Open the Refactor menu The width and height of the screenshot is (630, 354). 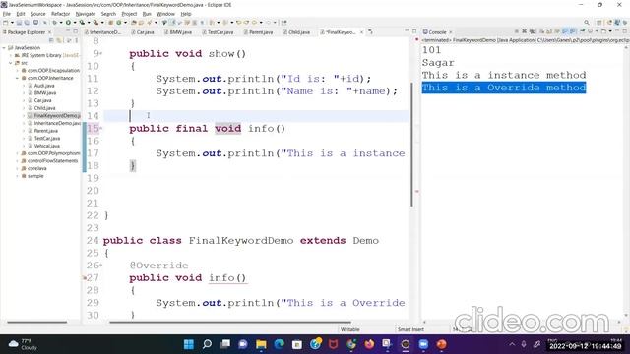point(60,14)
